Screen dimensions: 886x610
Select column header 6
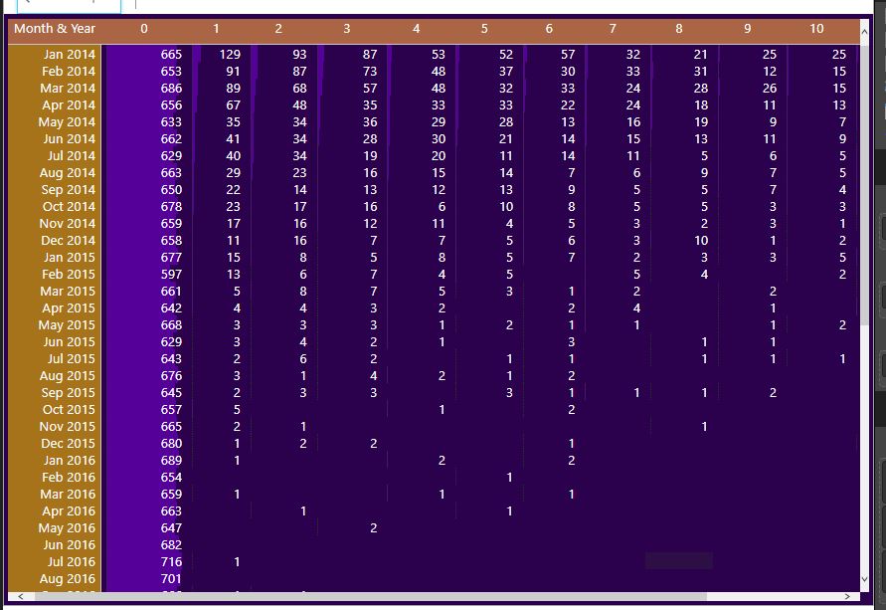tap(549, 28)
